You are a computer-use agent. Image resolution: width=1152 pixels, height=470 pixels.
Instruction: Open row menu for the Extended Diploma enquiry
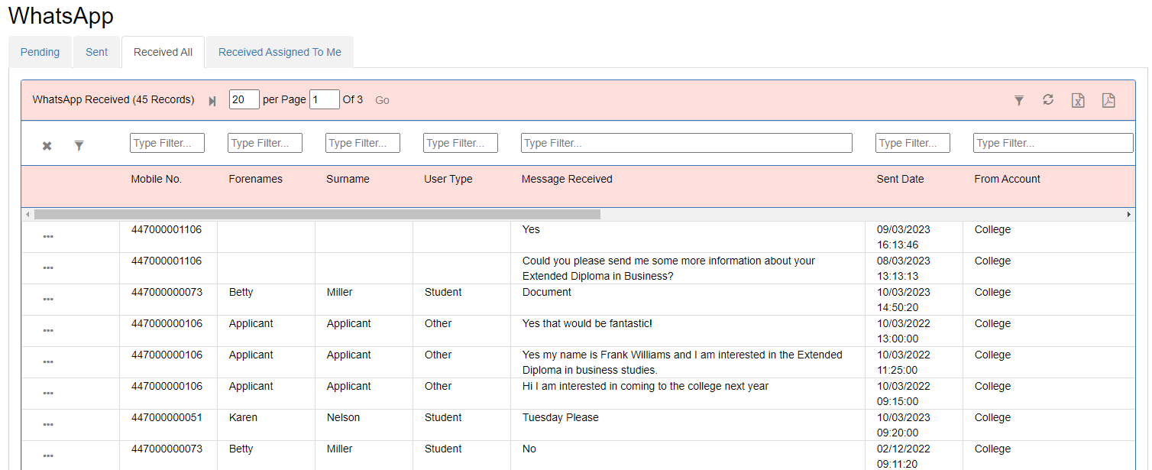pos(48,268)
